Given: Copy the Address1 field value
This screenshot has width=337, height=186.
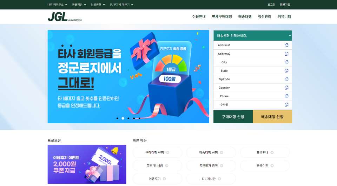Looking at the screenshot, I should pos(286,45).
